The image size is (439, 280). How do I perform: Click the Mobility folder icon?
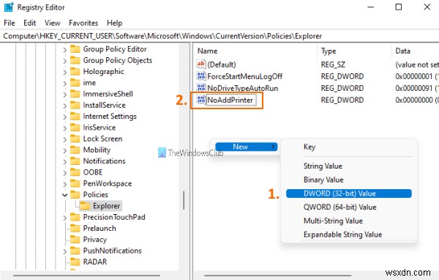[x=75, y=150]
